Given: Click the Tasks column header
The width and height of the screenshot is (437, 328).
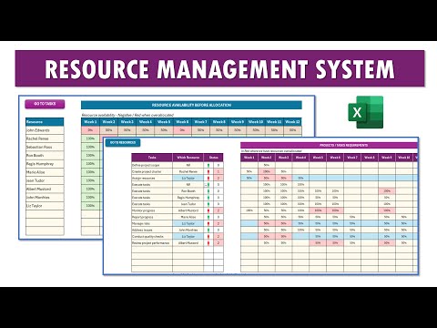Looking at the screenshot, I should pos(152,158).
